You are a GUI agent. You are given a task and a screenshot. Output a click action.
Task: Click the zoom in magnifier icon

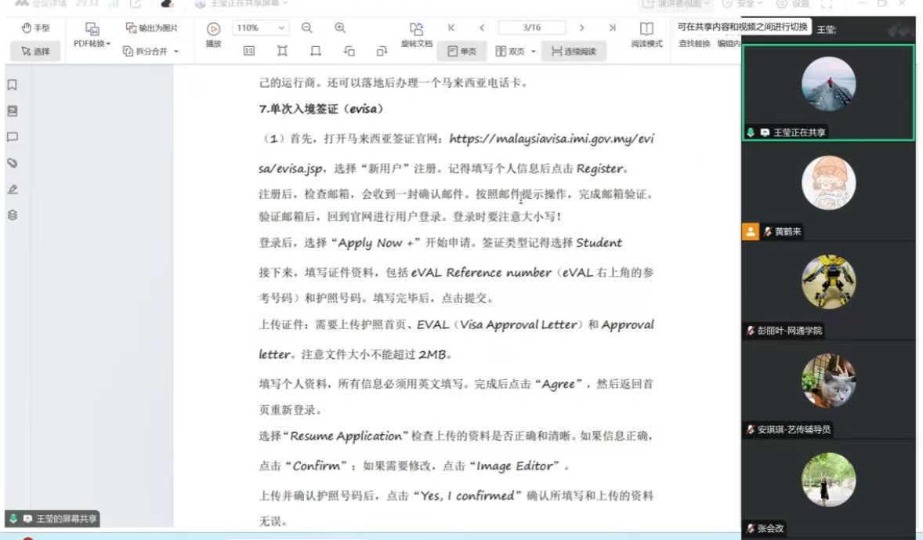pos(340,27)
